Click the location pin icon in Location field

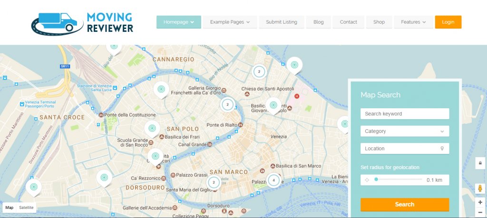pos(442,149)
